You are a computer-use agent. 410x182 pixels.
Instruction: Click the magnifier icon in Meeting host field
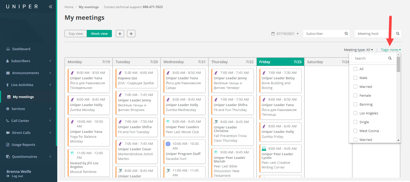click(x=398, y=34)
